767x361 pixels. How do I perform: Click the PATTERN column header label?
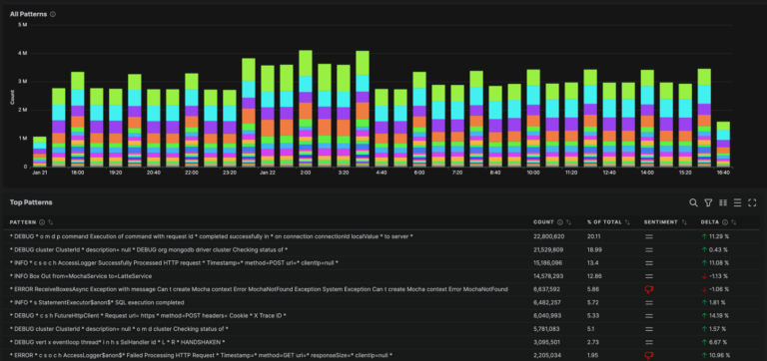pos(23,222)
